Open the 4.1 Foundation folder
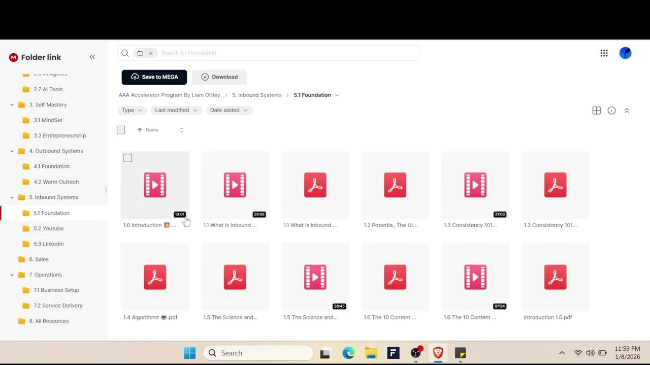650x365 pixels. click(51, 166)
